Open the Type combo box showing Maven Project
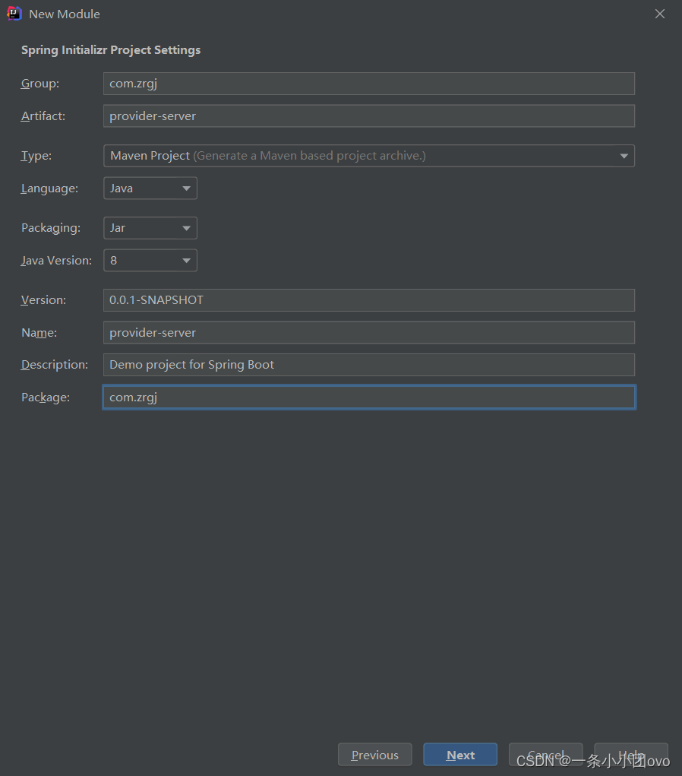This screenshot has height=776, width=682. click(x=368, y=156)
